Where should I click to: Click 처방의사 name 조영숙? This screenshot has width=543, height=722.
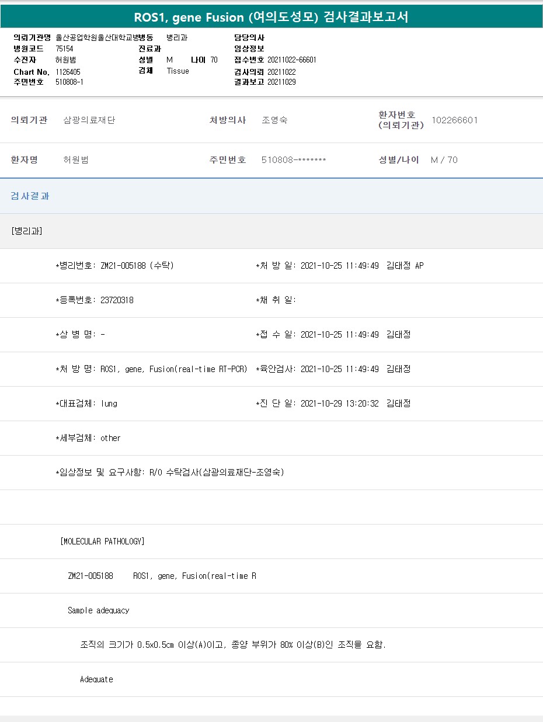[x=274, y=120]
